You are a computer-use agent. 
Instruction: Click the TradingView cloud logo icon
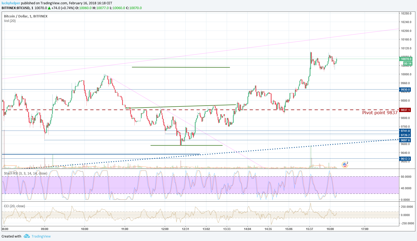[x=27, y=236]
